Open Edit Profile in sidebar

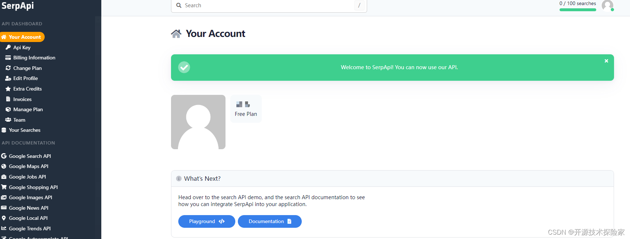[25, 78]
